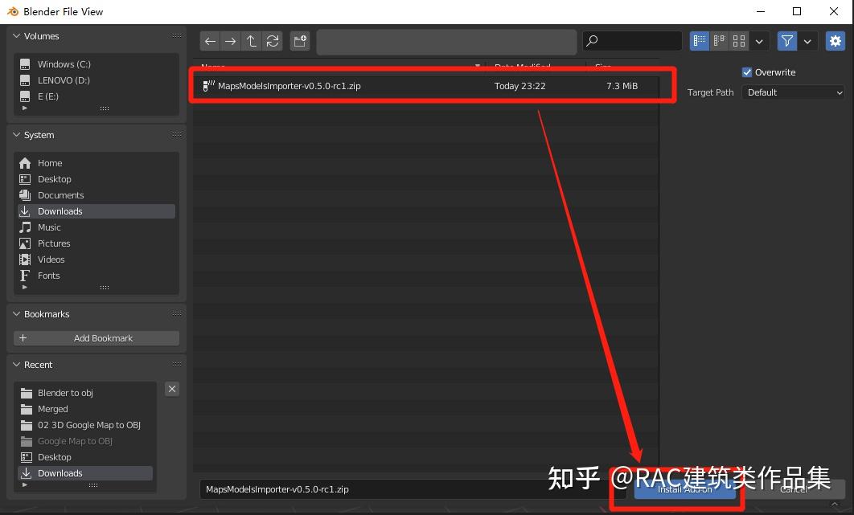854x515 pixels.
Task: Collapse the Bookmarks panel
Action: point(17,314)
